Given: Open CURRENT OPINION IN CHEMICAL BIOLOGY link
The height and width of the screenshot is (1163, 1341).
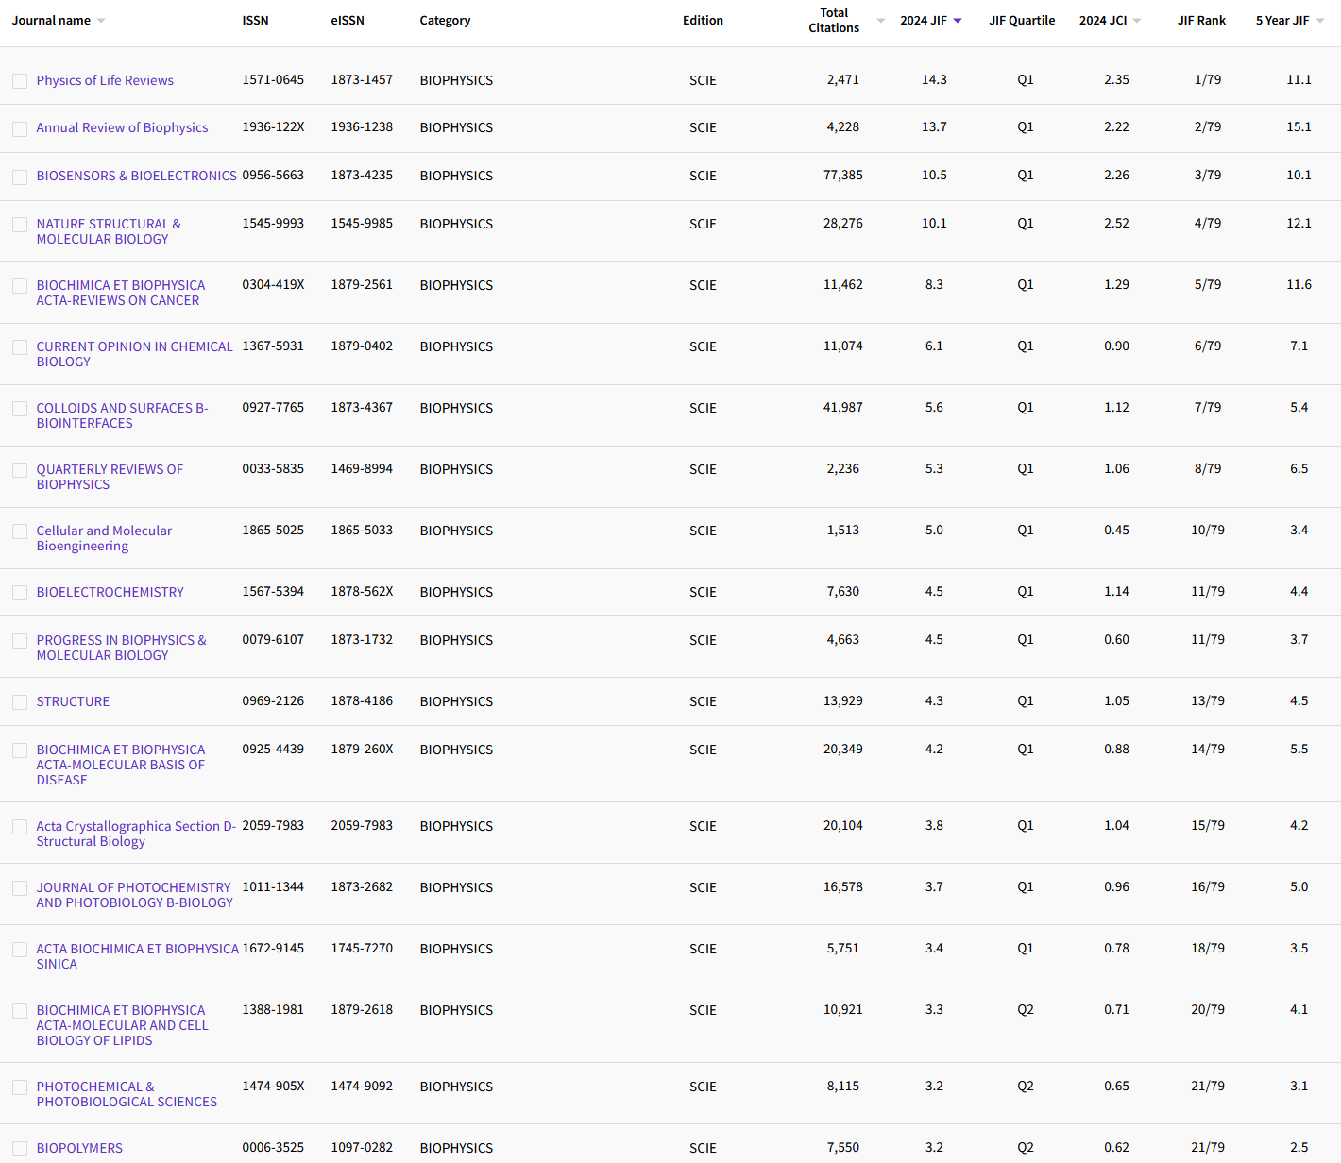Looking at the screenshot, I should click(x=134, y=354).
